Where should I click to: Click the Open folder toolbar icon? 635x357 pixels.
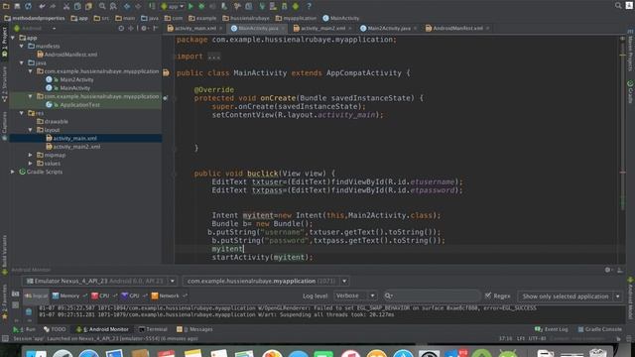pyautogui.click(x=6, y=6)
